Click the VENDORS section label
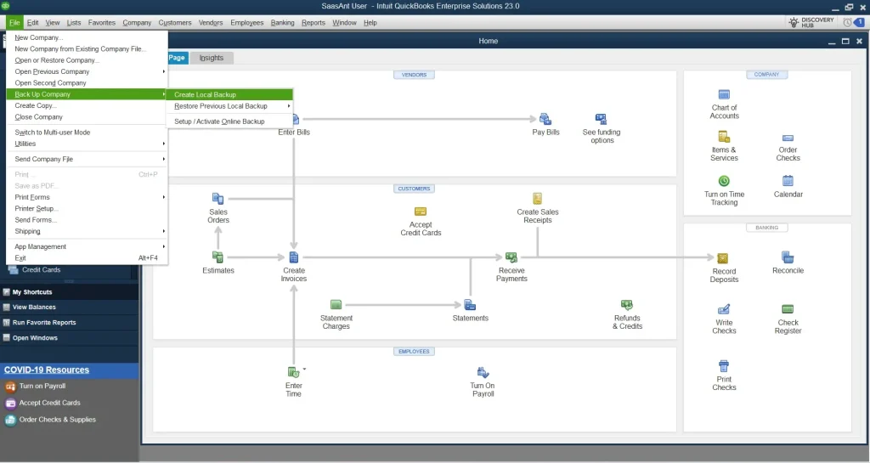Screen dimensions: 870x463 414,75
